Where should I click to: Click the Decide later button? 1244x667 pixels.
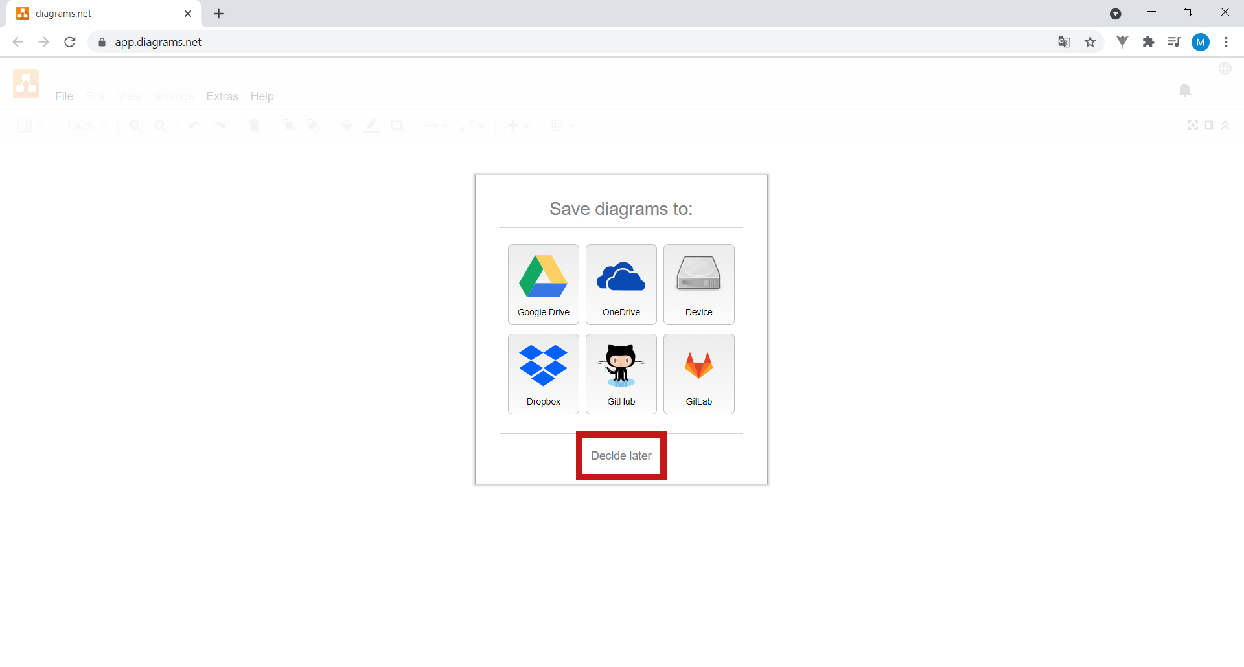621,456
